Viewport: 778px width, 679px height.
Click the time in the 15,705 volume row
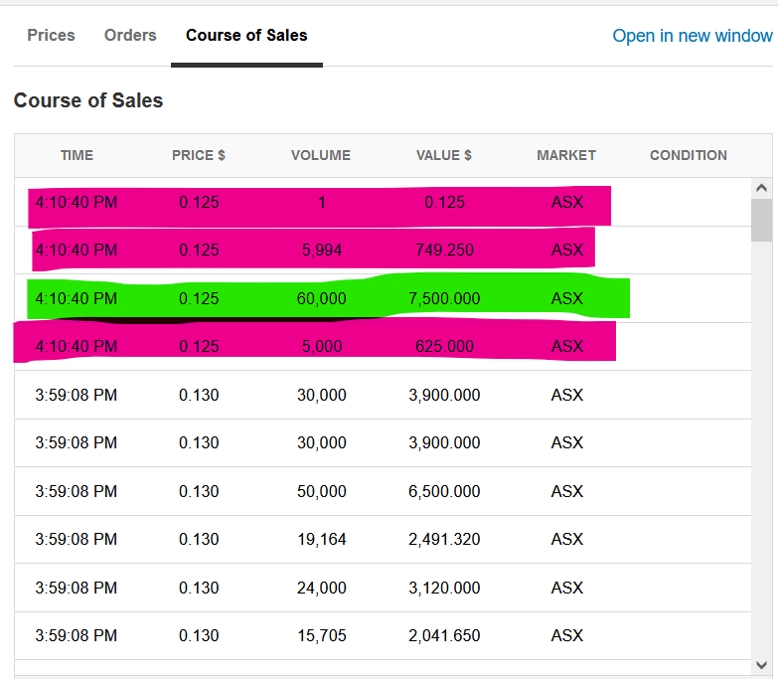(77, 635)
